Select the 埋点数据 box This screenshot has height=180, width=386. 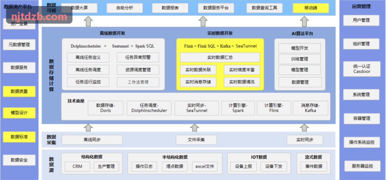pos(174,166)
